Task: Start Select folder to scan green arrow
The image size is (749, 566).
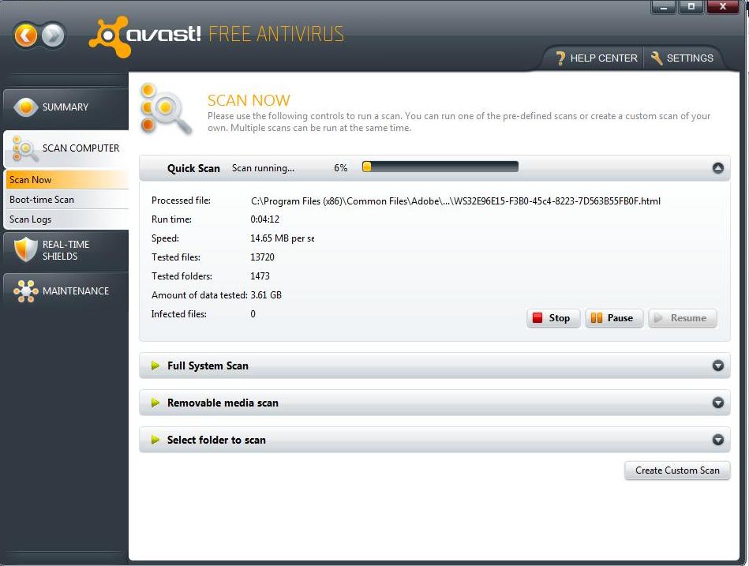Action: 155,440
